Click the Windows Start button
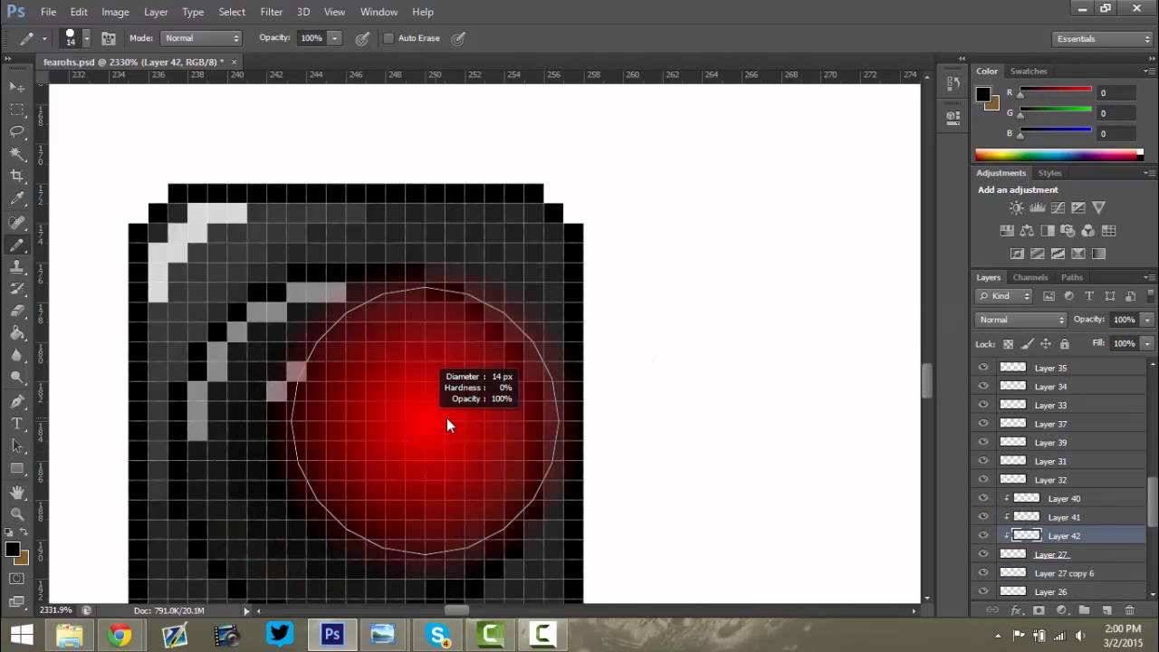Screen dimensions: 1159x652 pos(21,635)
